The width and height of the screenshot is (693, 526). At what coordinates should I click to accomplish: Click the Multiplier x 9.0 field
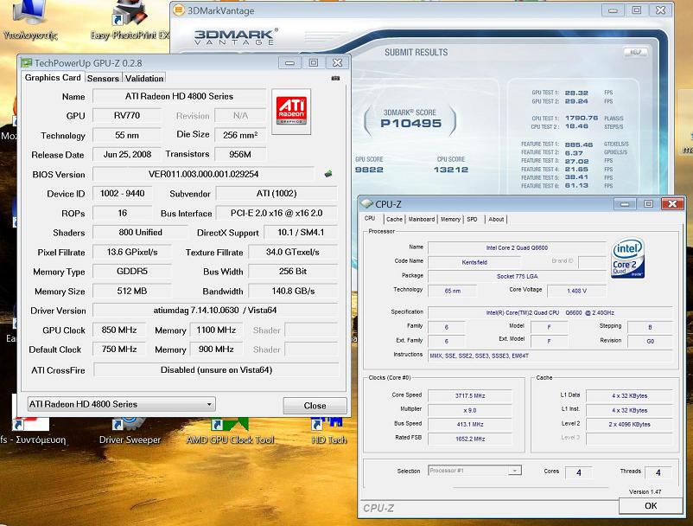470,410
